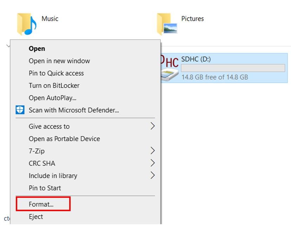The height and width of the screenshot is (227, 291).
Task: Collapse the drives section chevron
Action: (8, 45)
